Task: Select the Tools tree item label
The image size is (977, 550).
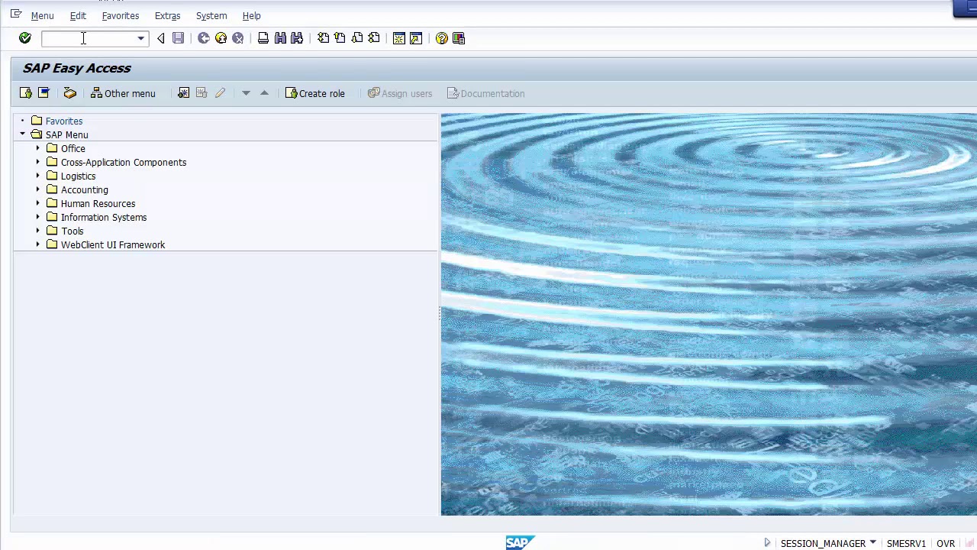Action: click(73, 231)
